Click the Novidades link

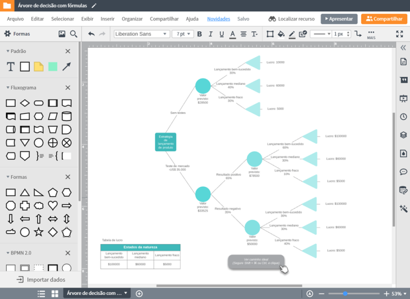(218, 19)
